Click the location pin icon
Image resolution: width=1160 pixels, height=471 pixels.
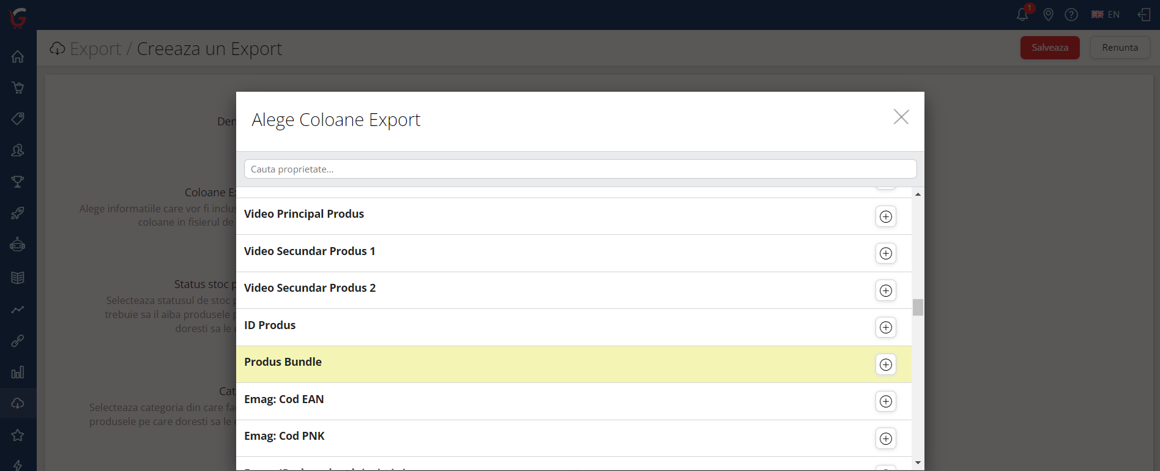click(1048, 15)
